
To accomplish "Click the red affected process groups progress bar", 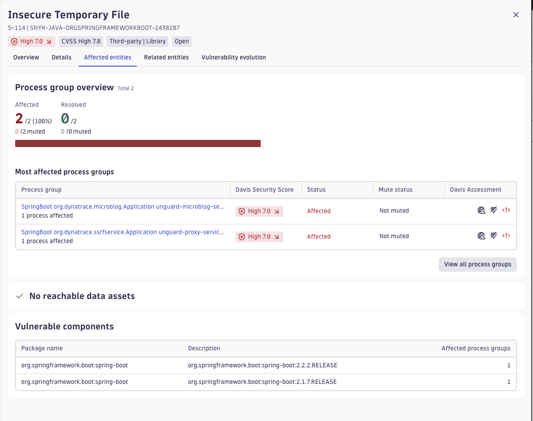I will 138,143.
